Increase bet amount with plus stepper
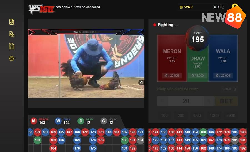 pos(209,101)
